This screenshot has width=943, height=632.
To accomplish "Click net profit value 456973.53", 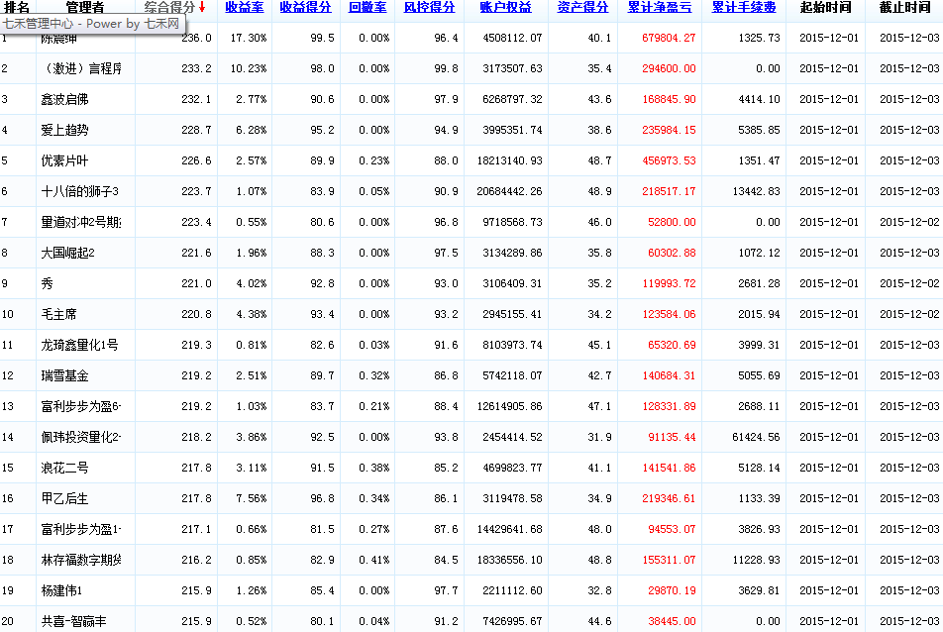I will pos(669,160).
